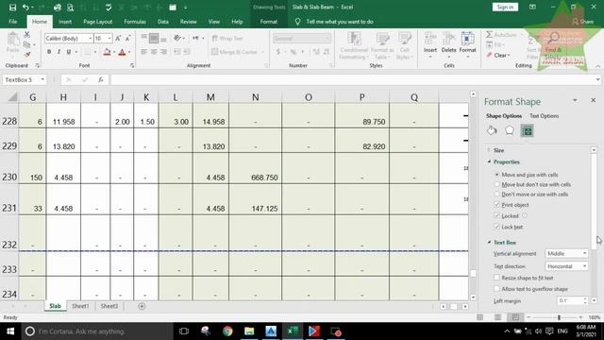Open Text direction dropdown
Image resolution: width=604 pixels, height=340 pixels.
(566, 266)
